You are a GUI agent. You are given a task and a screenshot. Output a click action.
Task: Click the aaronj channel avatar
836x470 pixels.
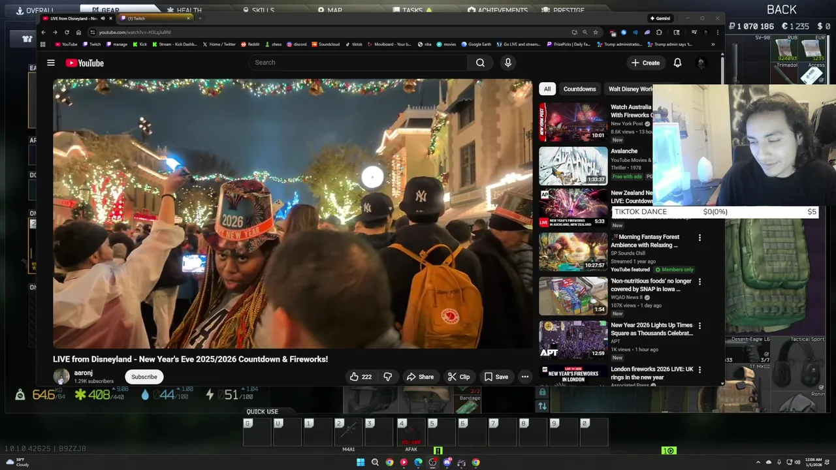(x=61, y=377)
